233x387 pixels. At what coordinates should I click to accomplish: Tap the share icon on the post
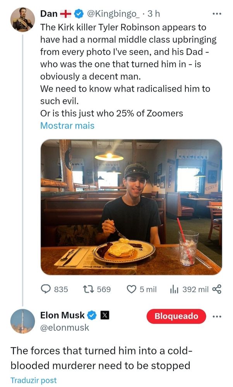tap(217, 289)
